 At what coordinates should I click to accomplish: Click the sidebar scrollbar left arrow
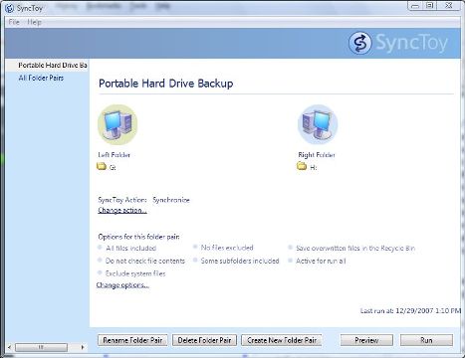tap(9, 347)
